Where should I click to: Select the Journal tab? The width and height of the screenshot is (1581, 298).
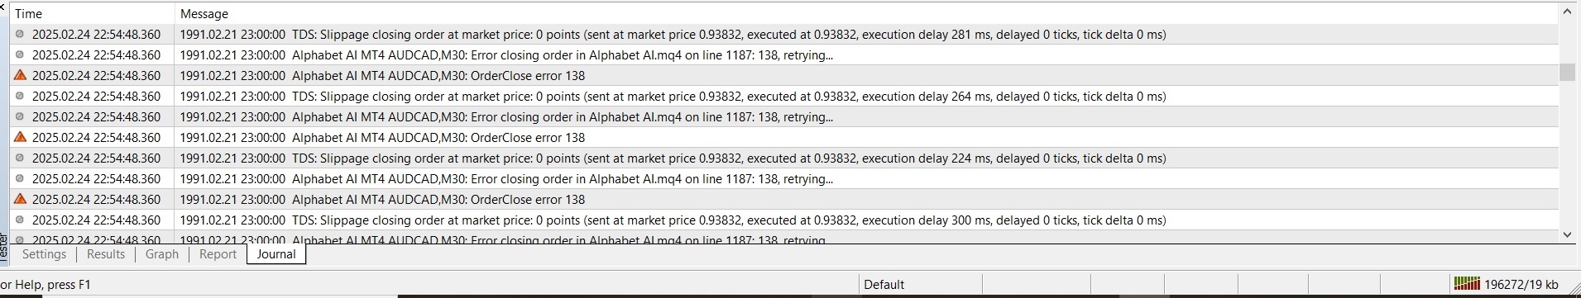point(276,254)
